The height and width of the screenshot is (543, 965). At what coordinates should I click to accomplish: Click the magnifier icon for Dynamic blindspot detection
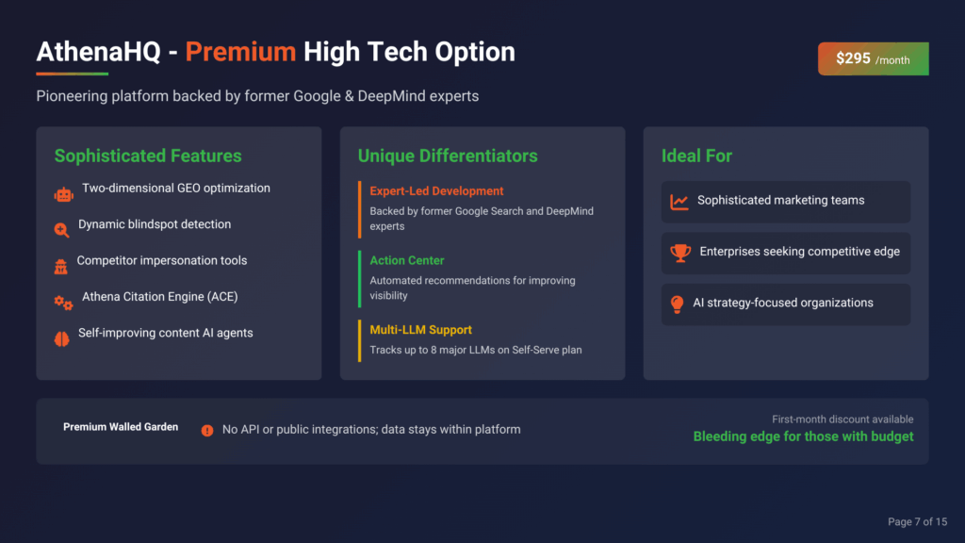[62, 229]
